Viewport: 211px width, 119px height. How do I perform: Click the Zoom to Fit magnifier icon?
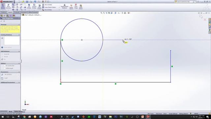pyautogui.click(x=101, y=13)
